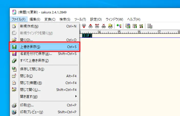Open the 変換(C) menu
This screenshot has height=116, width=180.
[50, 19]
